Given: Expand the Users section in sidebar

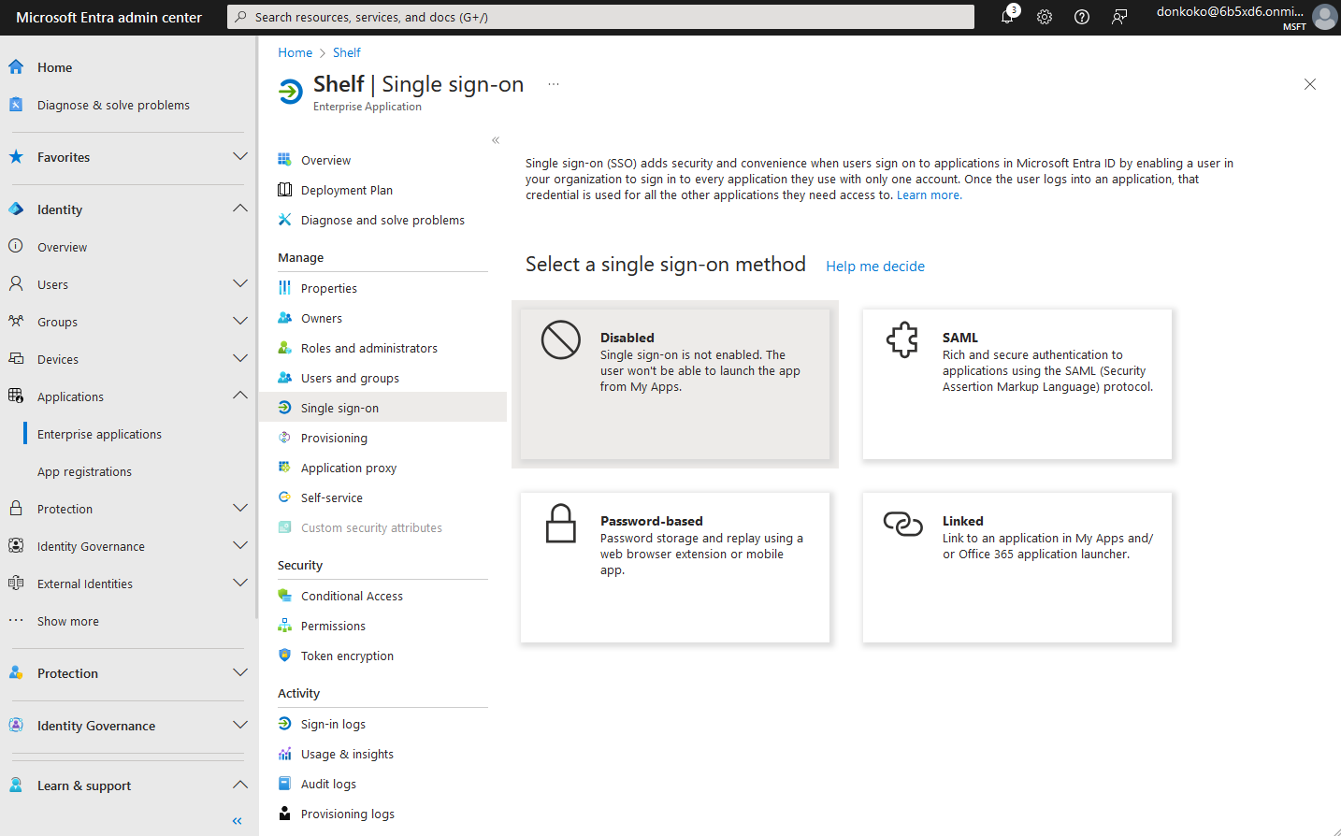Looking at the screenshot, I should 240,284.
